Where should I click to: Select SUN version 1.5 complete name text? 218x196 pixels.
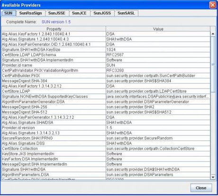(56, 22)
